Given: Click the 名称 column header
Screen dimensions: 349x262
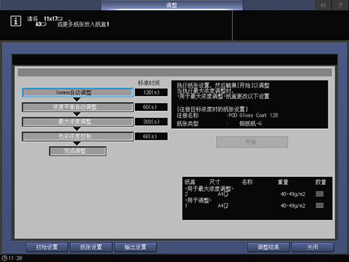Looking at the screenshot, I should tap(247, 182).
